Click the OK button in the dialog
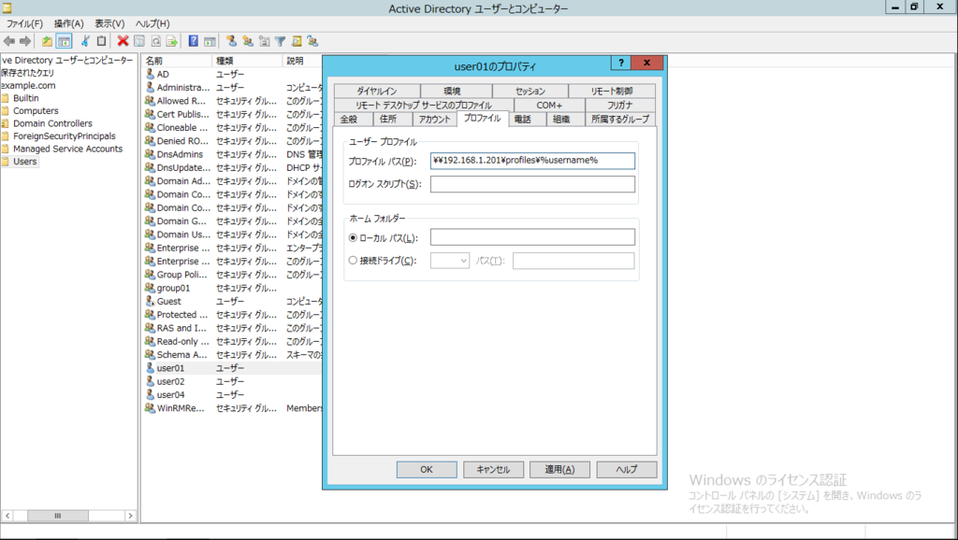Image resolution: width=958 pixels, height=540 pixels. click(x=427, y=469)
